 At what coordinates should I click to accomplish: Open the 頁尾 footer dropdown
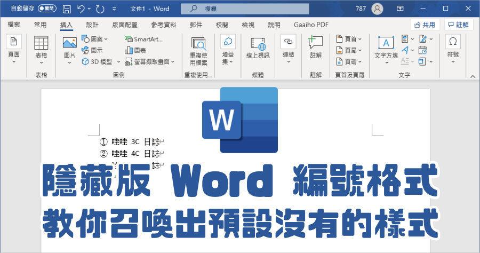coord(349,50)
